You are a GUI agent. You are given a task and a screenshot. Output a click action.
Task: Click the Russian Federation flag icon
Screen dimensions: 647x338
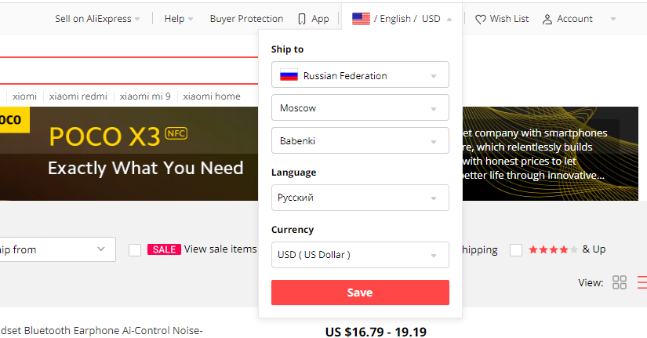(289, 75)
